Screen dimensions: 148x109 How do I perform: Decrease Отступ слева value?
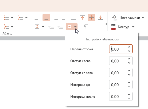(x=129, y=63)
